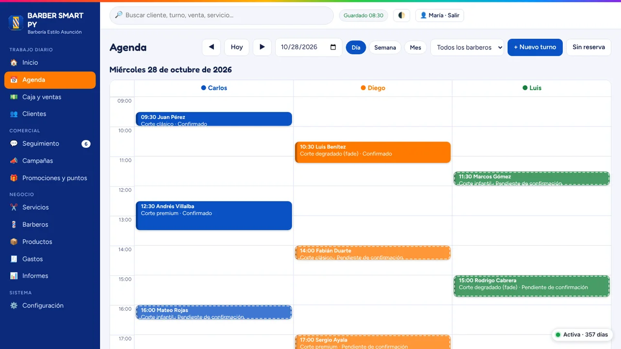621x349 pixels.
Task: Click the Guardado 08:30 saved indicator
Action: tap(363, 16)
